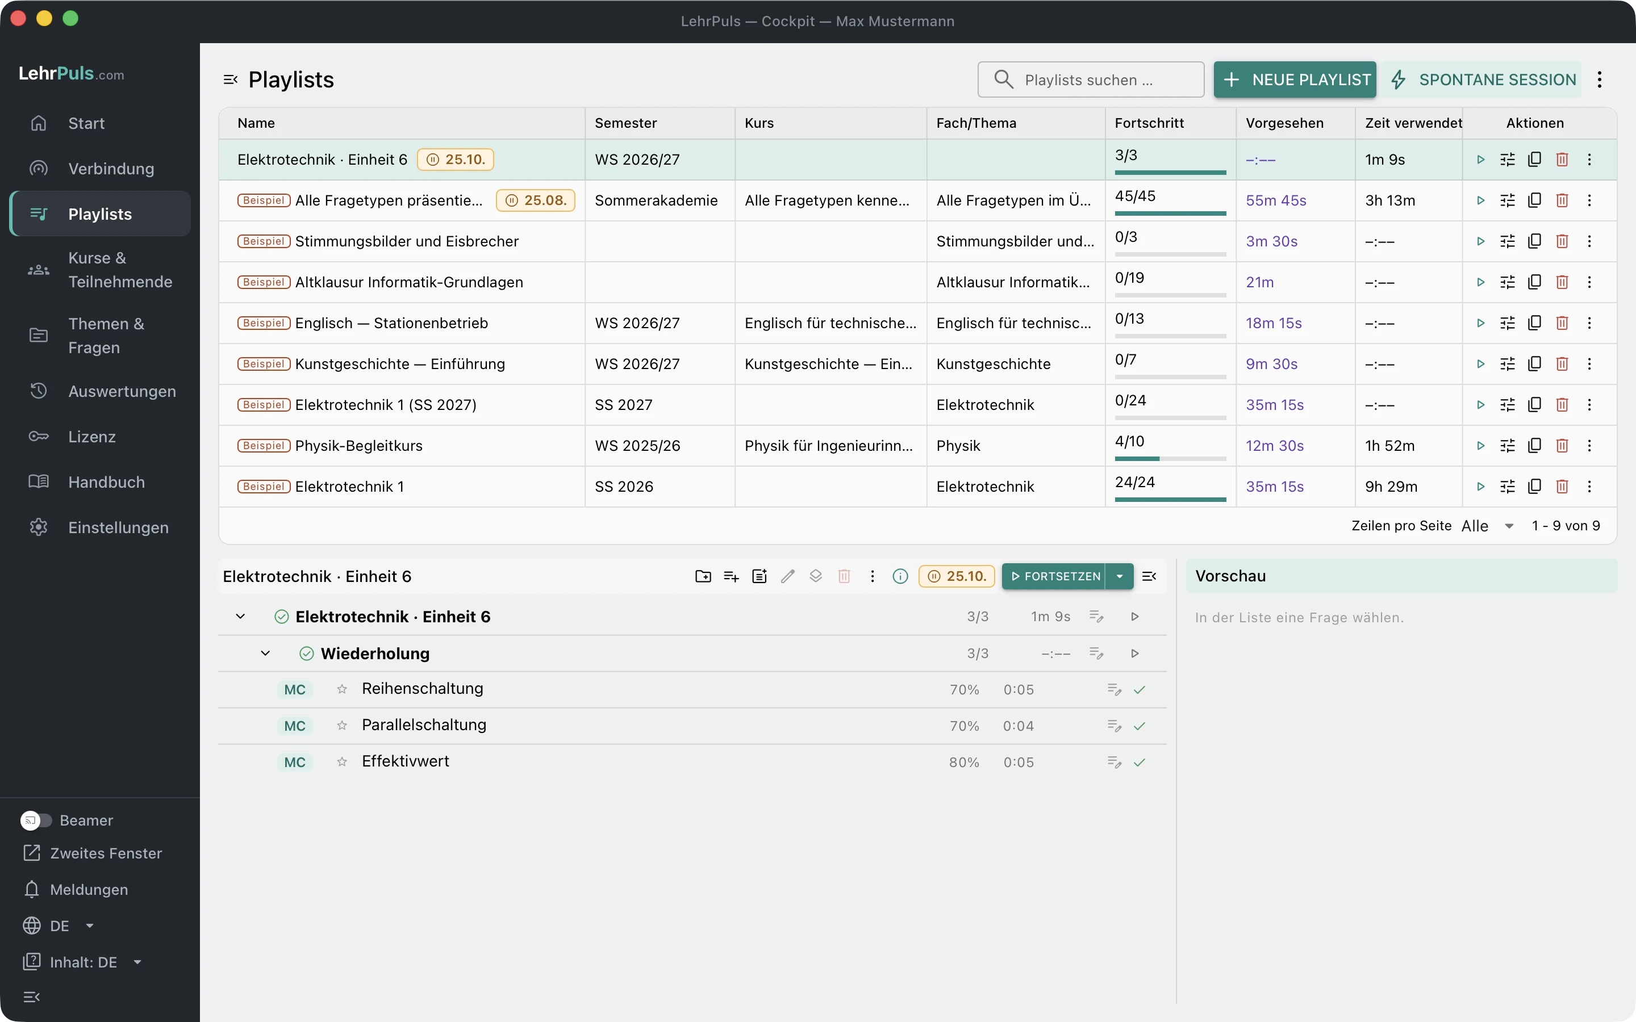Star the Parallelschaltung question
Screen dimensions: 1636x1022
point(342,725)
